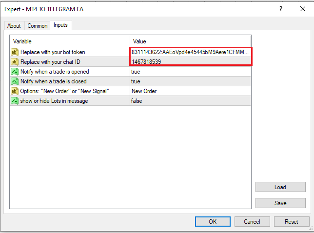Edit the New Order value cell
This screenshot has height=233, width=314.
[x=191, y=91]
